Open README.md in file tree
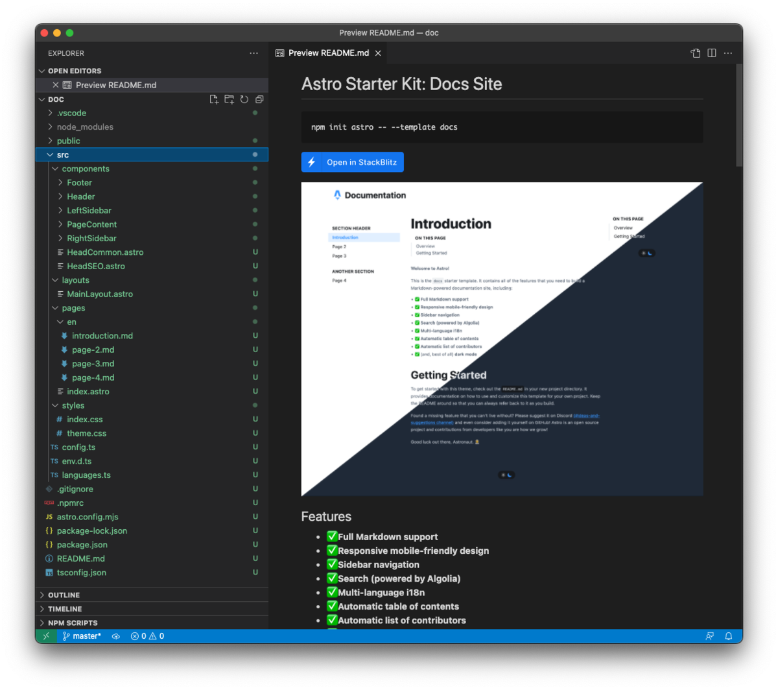The width and height of the screenshot is (778, 690). pyautogui.click(x=152, y=559)
